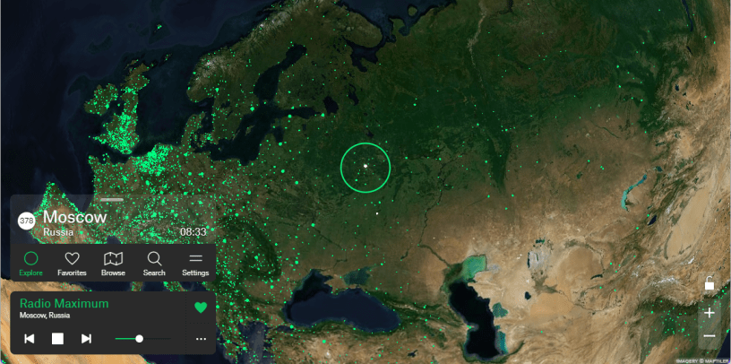Click the 378 station count badge

pyautogui.click(x=27, y=220)
